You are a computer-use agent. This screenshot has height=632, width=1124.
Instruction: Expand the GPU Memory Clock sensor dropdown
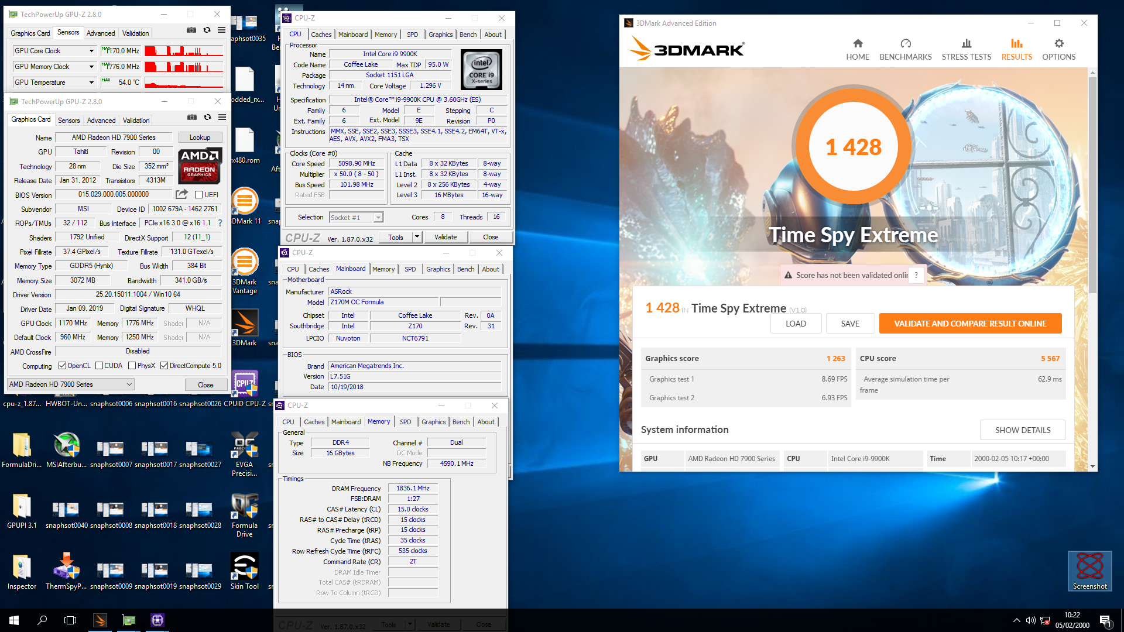click(x=91, y=67)
